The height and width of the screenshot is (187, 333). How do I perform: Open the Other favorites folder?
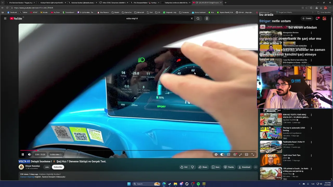pyautogui.click(x=324, y=12)
